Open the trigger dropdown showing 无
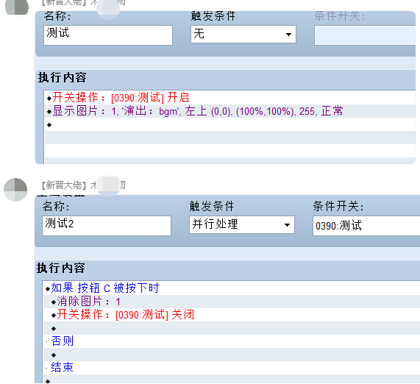This screenshot has height=384, width=420. pyautogui.click(x=243, y=34)
